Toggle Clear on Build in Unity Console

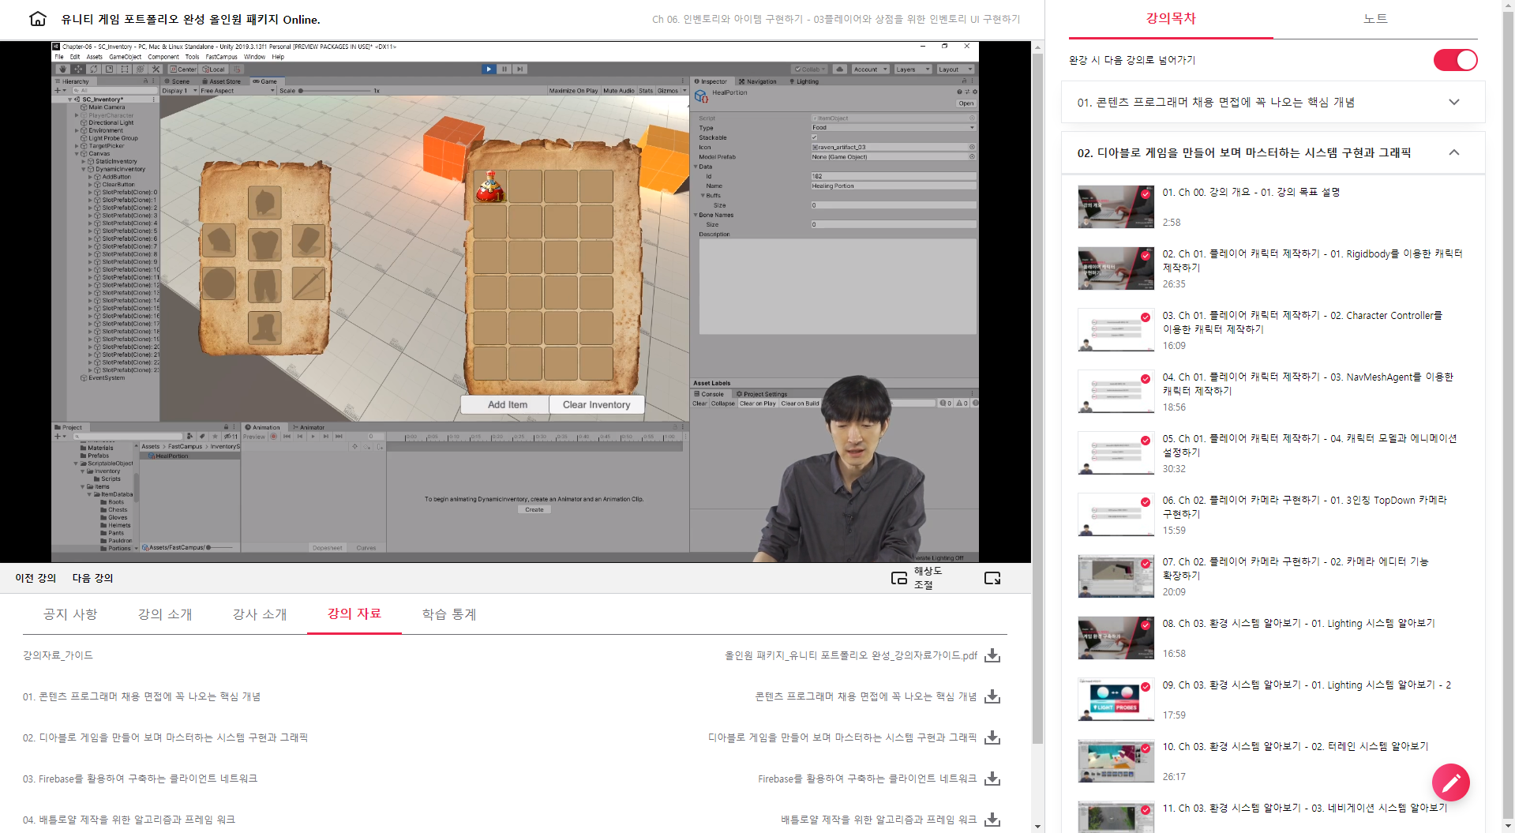[x=800, y=403]
